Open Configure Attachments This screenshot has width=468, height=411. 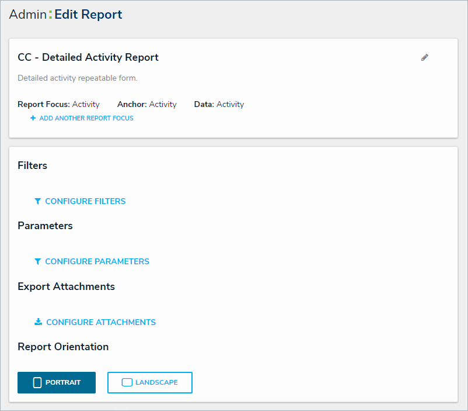(101, 322)
